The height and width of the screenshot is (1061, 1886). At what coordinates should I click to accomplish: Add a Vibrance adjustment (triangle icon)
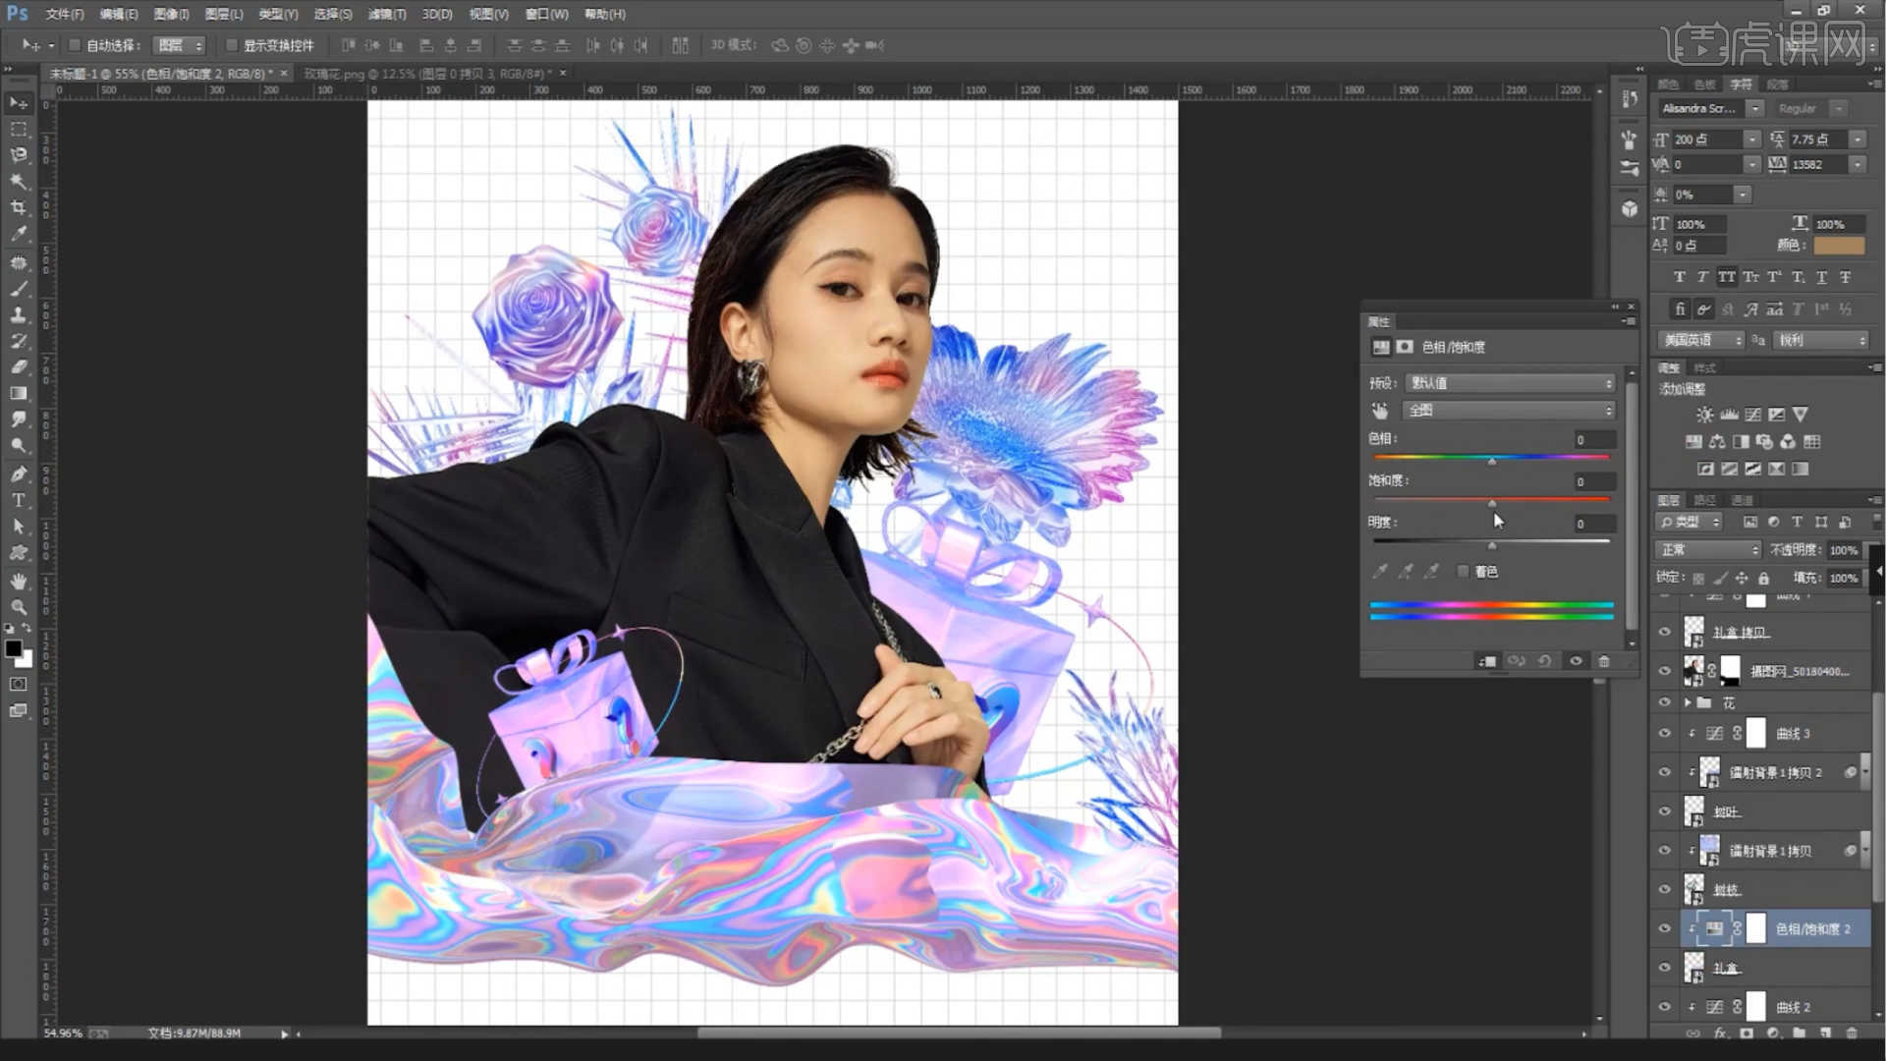1800,415
